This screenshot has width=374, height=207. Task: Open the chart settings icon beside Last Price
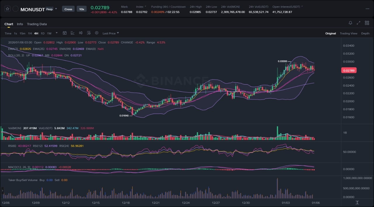point(97,33)
